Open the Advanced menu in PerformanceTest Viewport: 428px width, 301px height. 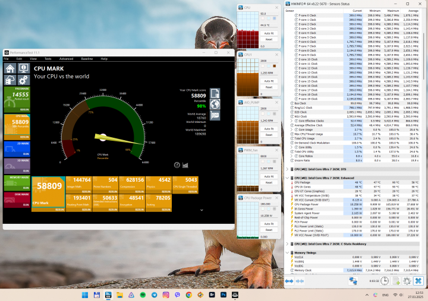[67, 59]
